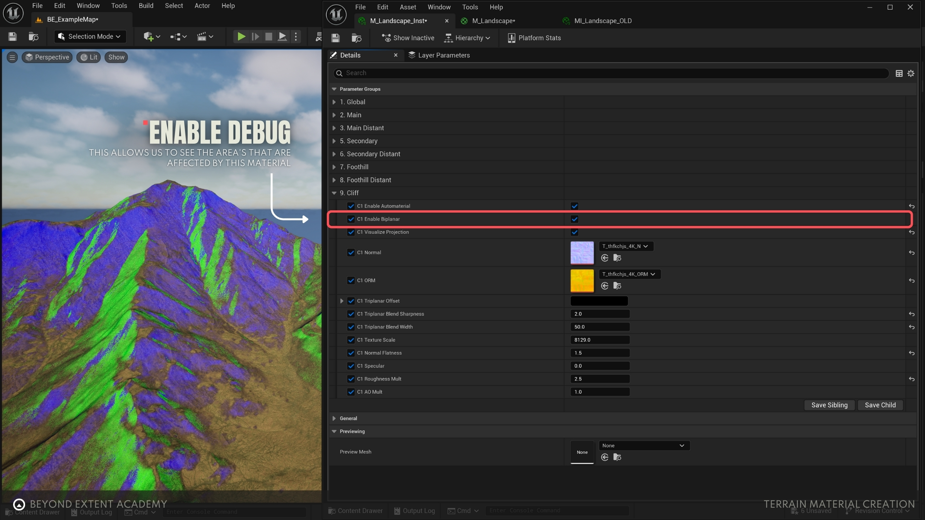
Task: Click the Save Child button
Action: click(880, 405)
